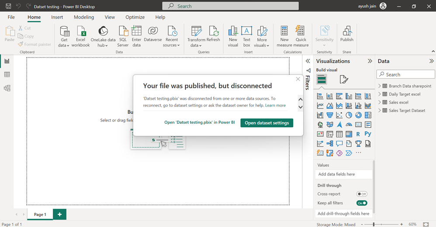Collapse the Data pane
This screenshot has height=227, width=436.
(431, 61)
